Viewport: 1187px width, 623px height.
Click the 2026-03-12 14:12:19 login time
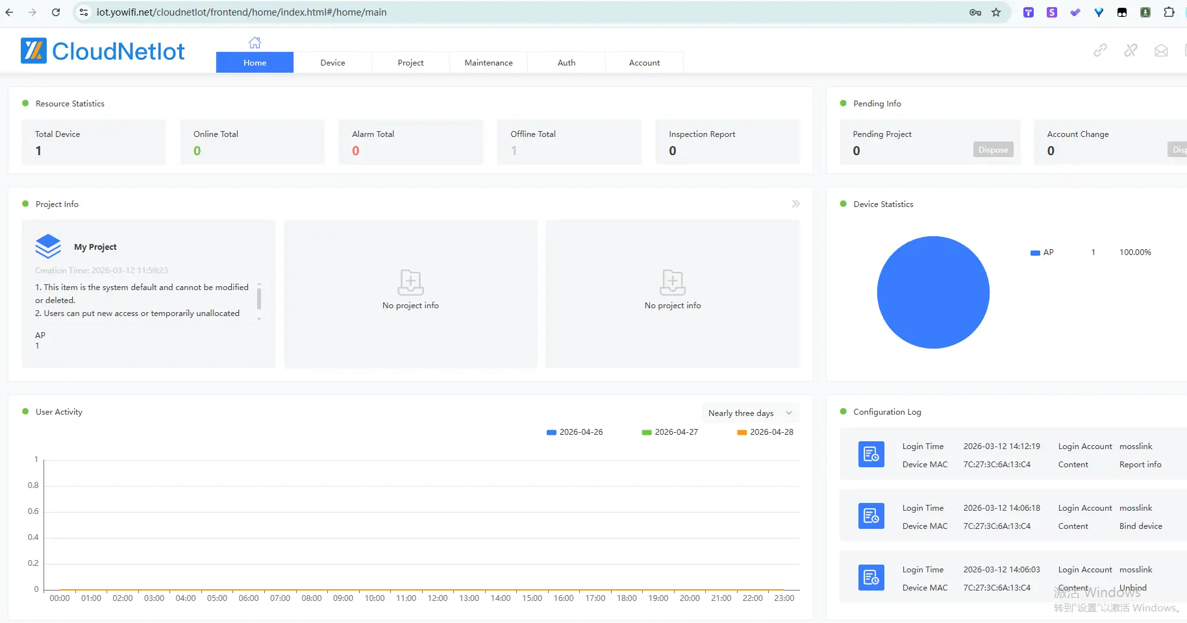(1002, 446)
